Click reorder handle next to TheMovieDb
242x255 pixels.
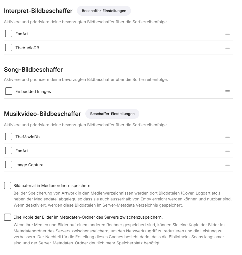point(227,137)
